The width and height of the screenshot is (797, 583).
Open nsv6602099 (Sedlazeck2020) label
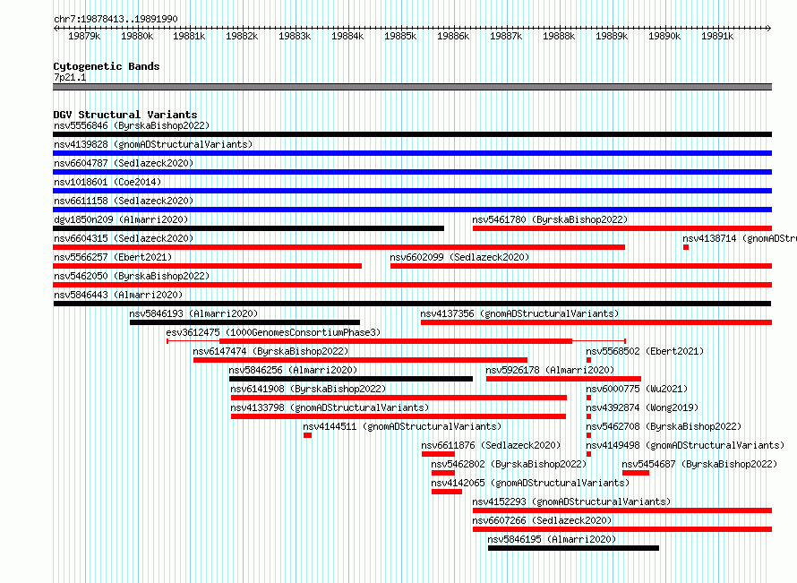(x=459, y=257)
